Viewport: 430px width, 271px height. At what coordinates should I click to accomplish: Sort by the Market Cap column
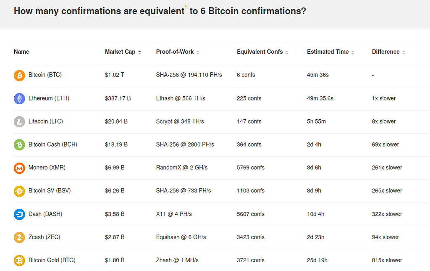click(123, 52)
